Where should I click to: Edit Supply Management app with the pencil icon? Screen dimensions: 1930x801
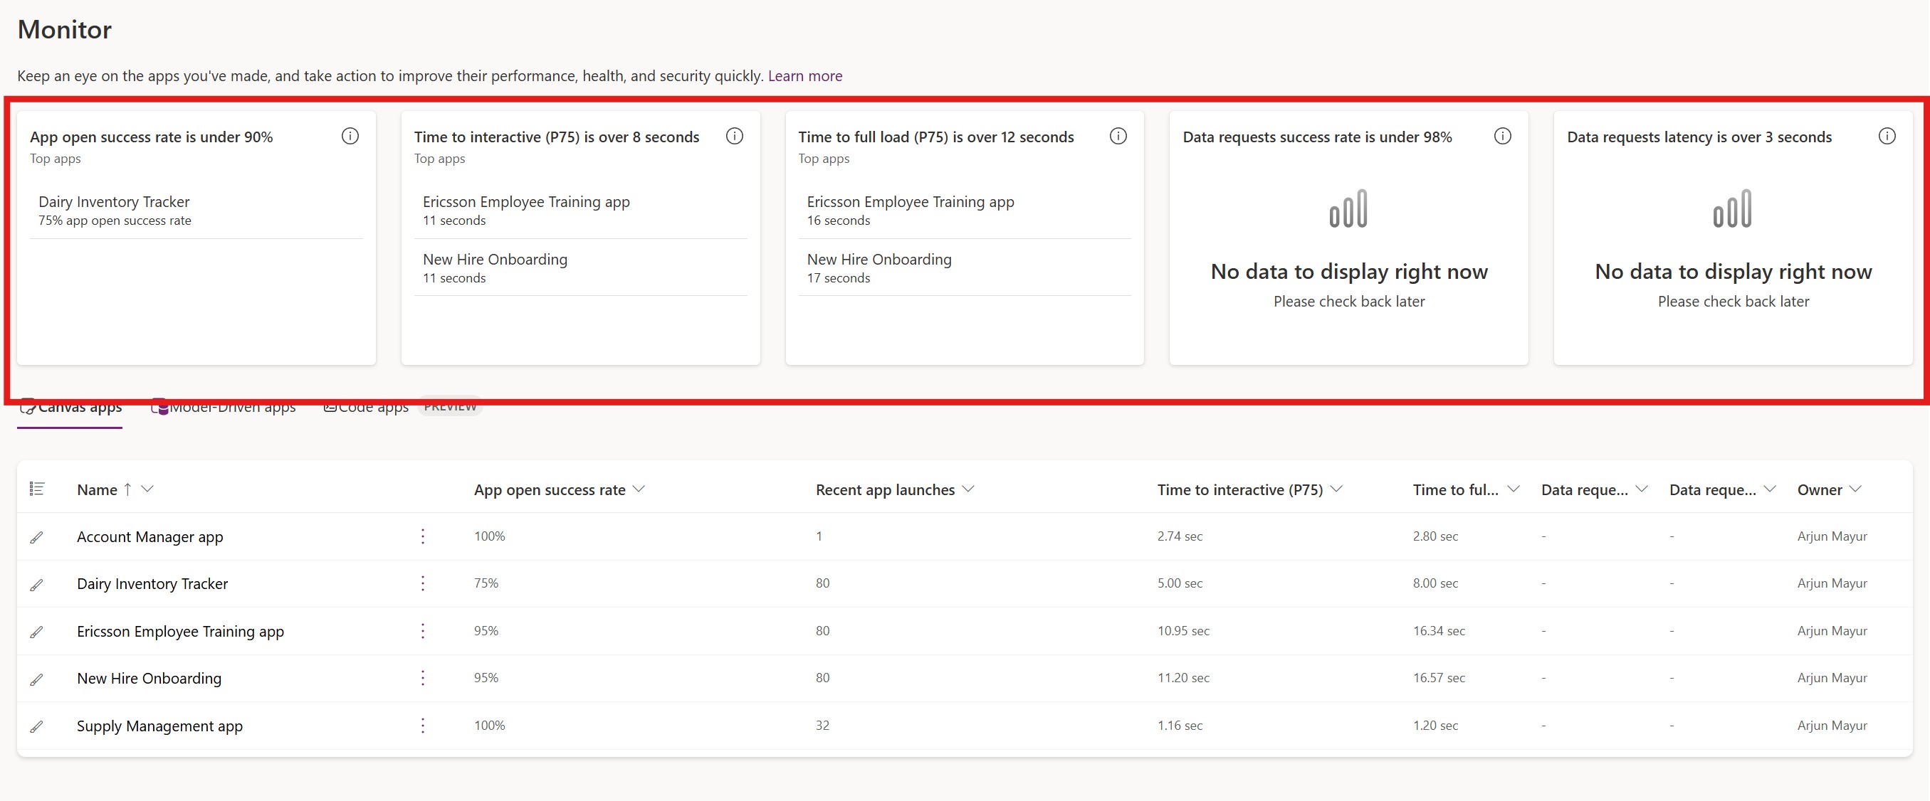tap(38, 726)
